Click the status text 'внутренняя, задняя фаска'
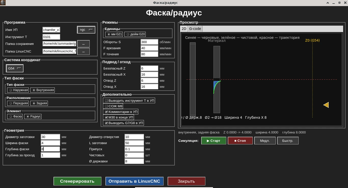Screen dimensions: 348x188 (x=199, y=132)
